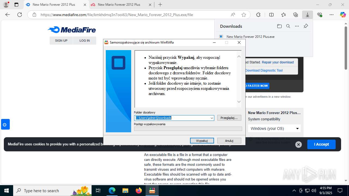
Task: Click the Downloads toolbar arrow icon
Action: tap(308, 15)
